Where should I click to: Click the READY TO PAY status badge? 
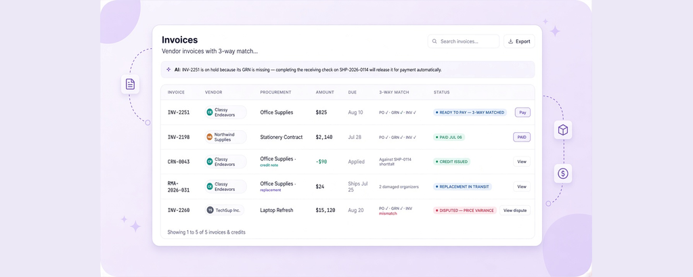470,112
